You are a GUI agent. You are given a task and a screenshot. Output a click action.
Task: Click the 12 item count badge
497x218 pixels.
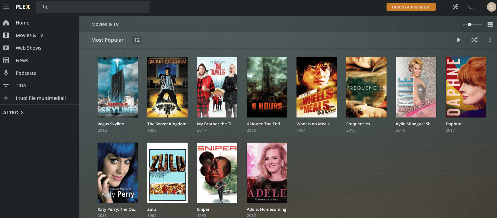(x=137, y=40)
